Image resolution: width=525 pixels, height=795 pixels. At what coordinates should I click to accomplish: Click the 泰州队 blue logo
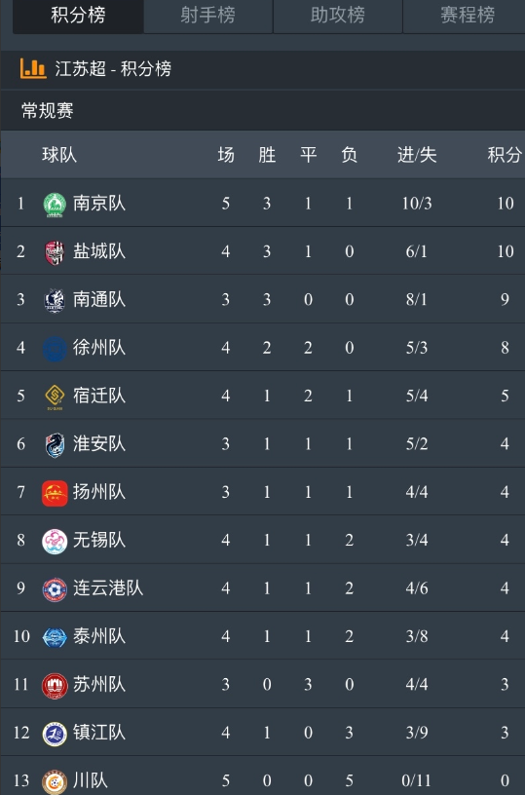pyautogui.click(x=55, y=637)
